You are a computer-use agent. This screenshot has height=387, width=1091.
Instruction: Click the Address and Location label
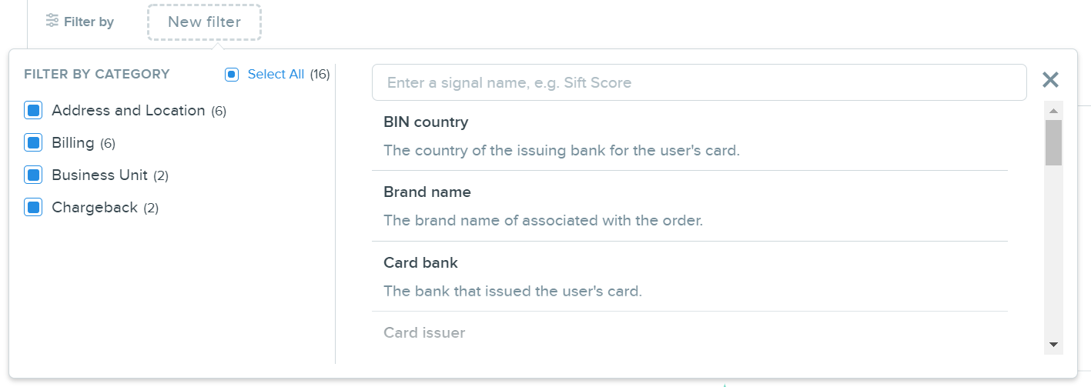[129, 111]
